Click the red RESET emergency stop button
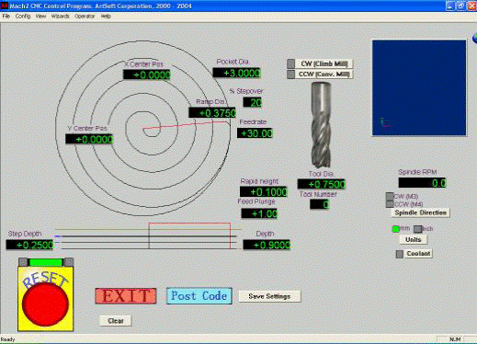 click(x=45, y=304)
